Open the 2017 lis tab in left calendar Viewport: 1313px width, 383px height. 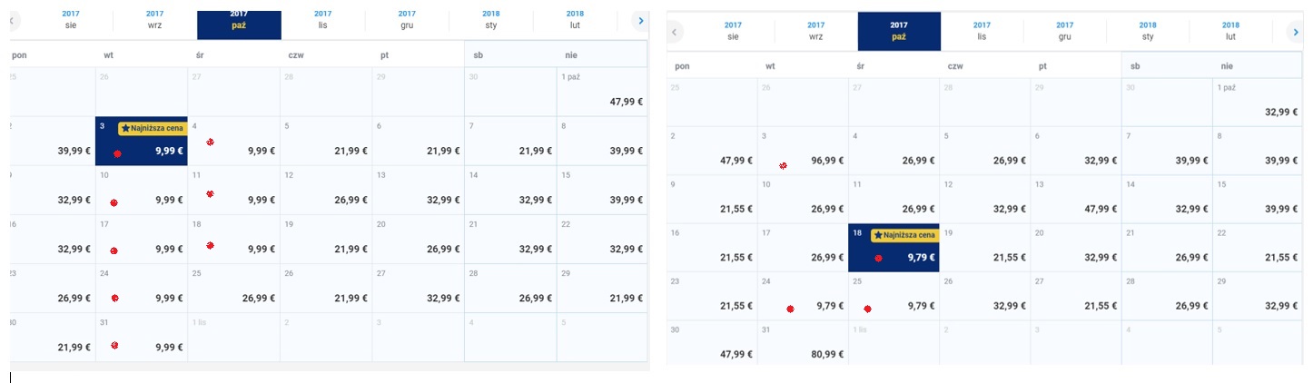coord(322,20)
